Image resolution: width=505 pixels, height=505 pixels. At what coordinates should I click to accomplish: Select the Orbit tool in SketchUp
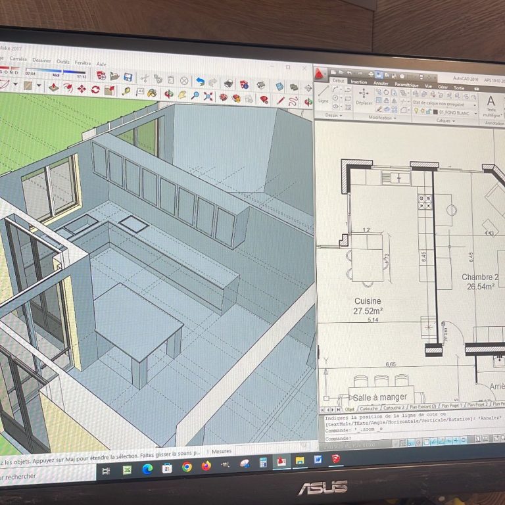click(x=168, y=94)
